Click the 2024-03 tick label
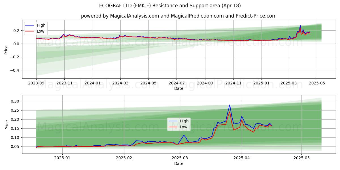 120,83
